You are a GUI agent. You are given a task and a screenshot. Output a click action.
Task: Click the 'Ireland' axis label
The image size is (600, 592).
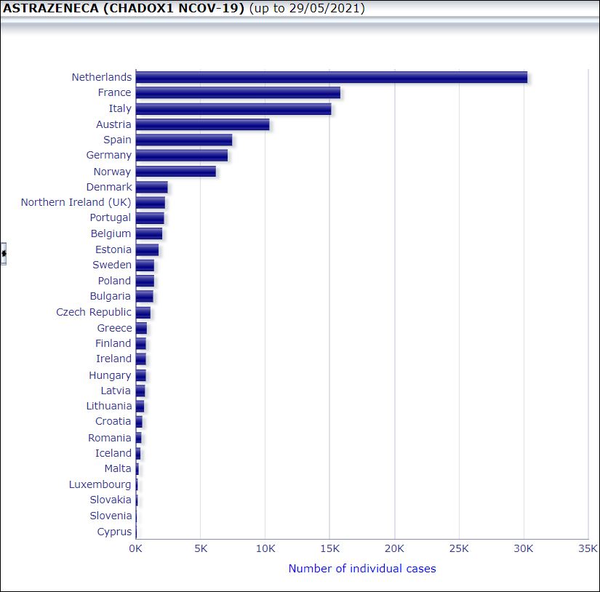tap(113, 359)
